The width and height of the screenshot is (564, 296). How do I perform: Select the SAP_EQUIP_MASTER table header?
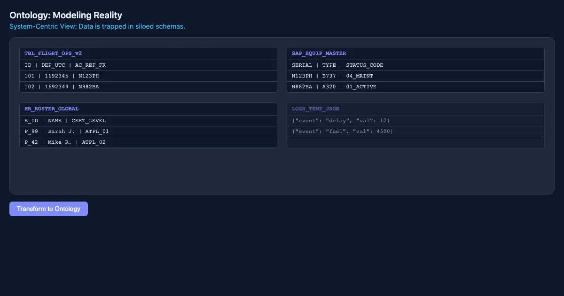point(415,54)
